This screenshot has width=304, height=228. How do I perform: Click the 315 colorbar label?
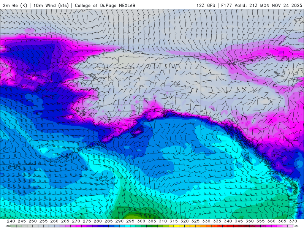pyautogui.click(x=174, y=221)
